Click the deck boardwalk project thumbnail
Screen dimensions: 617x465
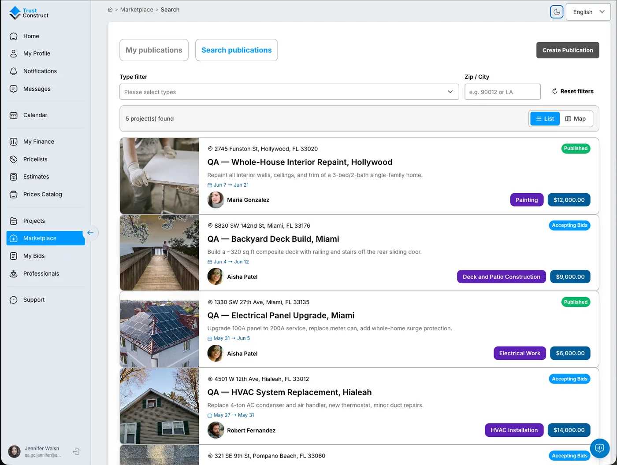[x=160, y=253]
